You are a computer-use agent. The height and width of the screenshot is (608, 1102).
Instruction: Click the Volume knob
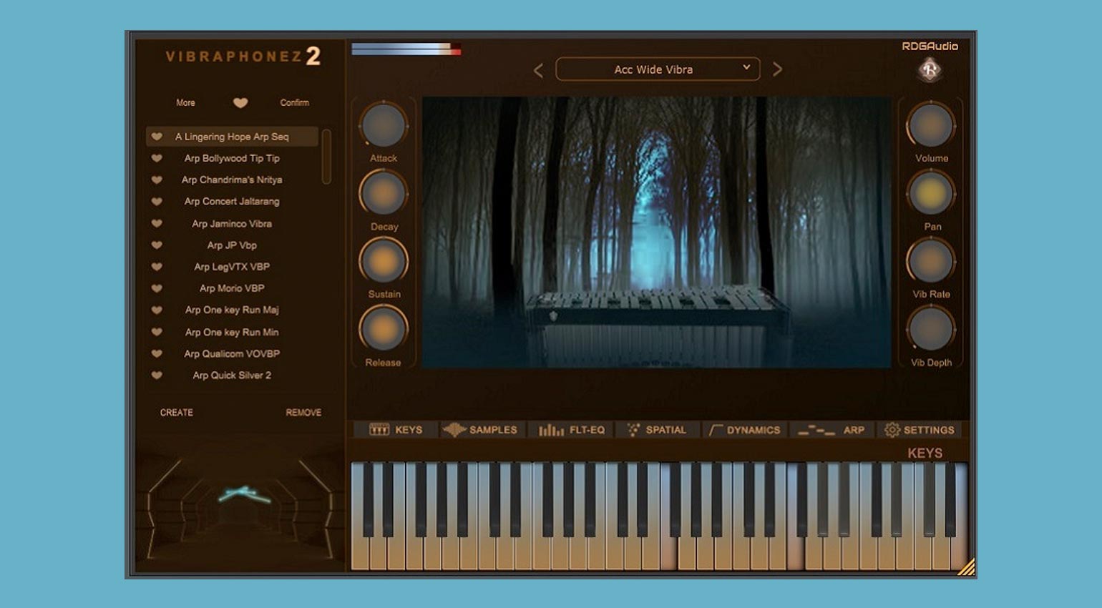[x=931, y=126]
